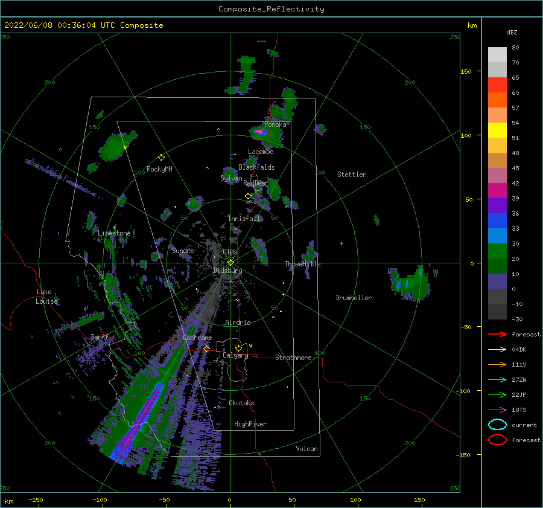Select the Olds label

point(230,252)
